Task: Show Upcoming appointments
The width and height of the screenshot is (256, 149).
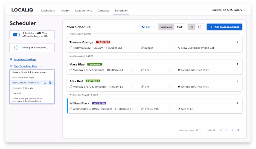Action: click(x=166, y=27)
